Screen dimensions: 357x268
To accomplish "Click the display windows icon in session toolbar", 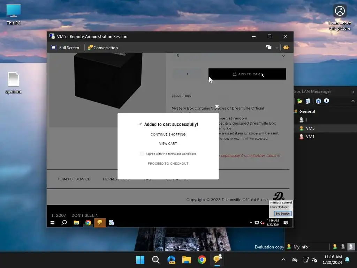I will click(x=269, y=47).
